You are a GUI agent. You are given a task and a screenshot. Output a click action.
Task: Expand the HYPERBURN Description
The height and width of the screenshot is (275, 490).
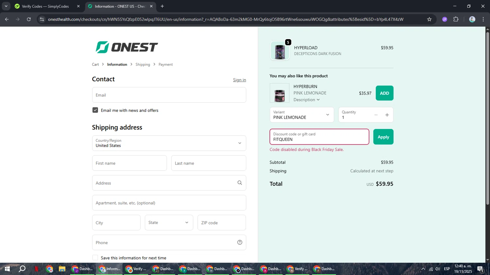pyautogui.click(x=306, y=100)
